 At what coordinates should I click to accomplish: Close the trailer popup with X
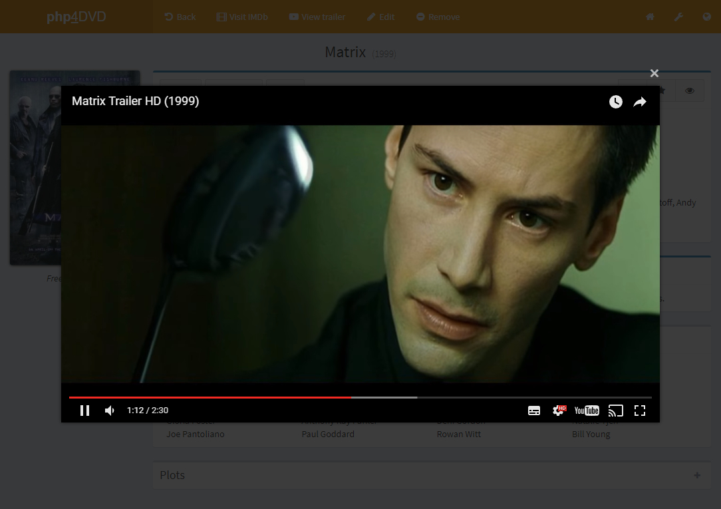pyautogui.click(x=654, y=73)
